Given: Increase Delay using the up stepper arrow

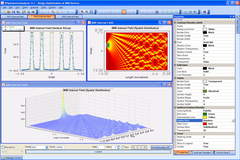Looking at the screenshot, I should point(118,146).
